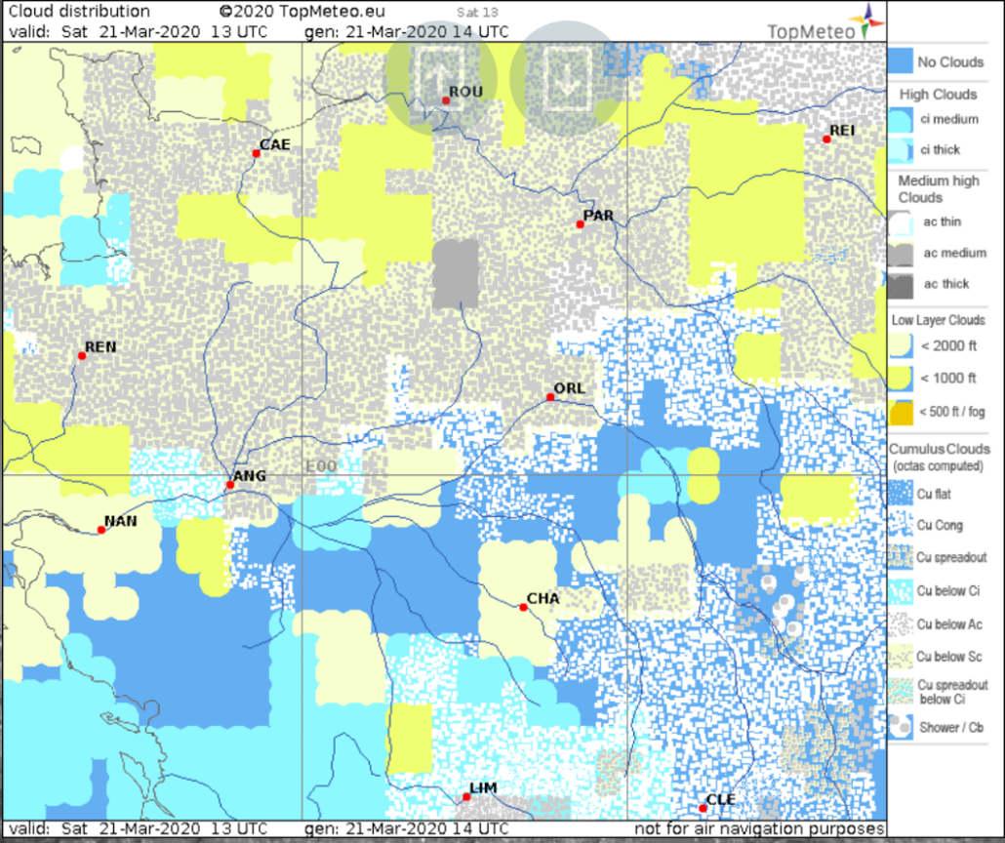Click the TopMeteo compass star logo
The height and width of the screenshot is (843, 1005).
[869, 21]
